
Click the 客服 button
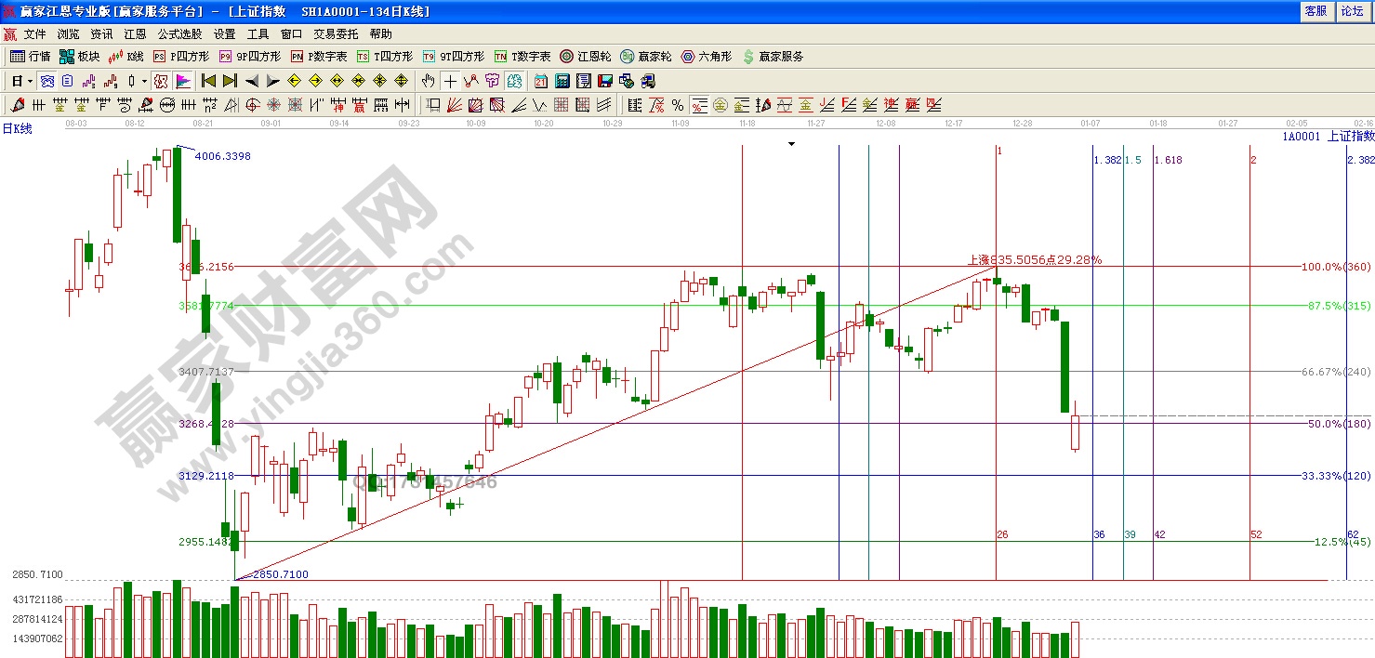pos(1316,11)
